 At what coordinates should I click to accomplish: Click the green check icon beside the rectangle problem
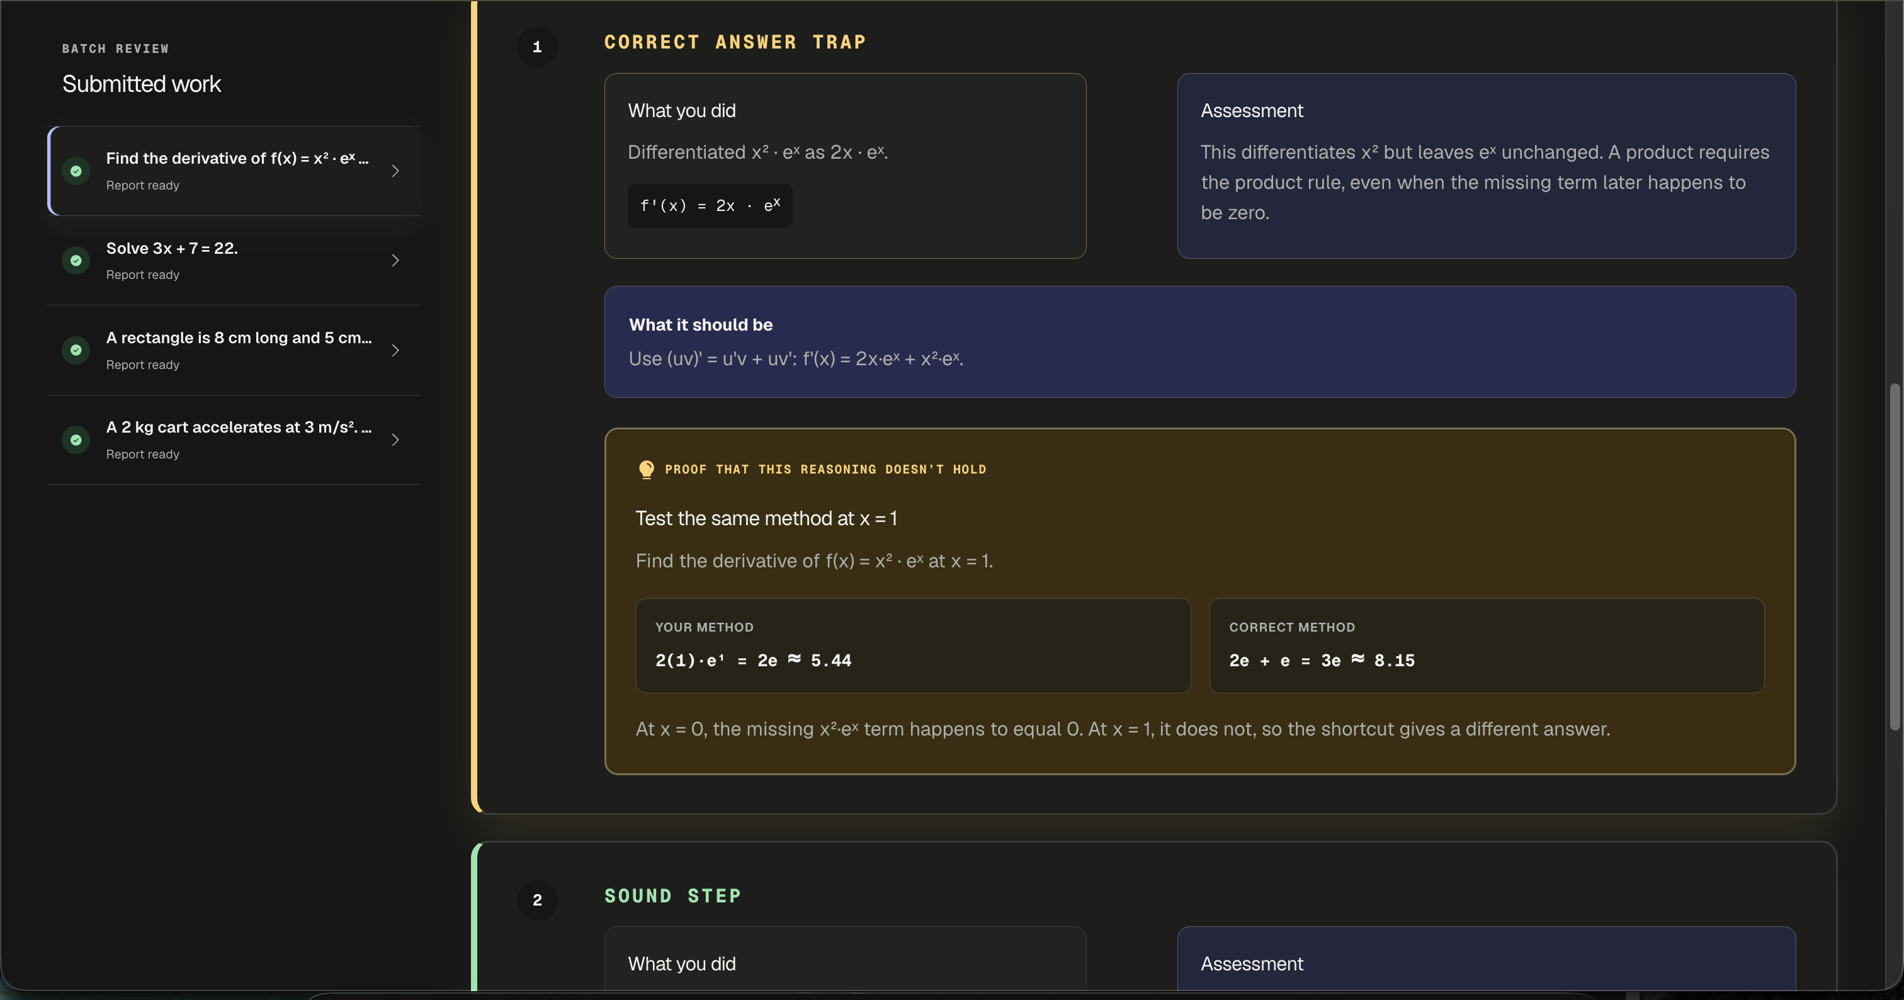click(76, 350)
